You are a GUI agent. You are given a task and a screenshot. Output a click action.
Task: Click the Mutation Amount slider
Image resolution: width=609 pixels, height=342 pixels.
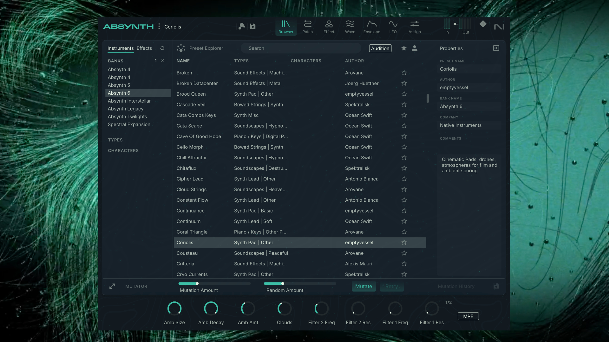[x=214, y=283]
